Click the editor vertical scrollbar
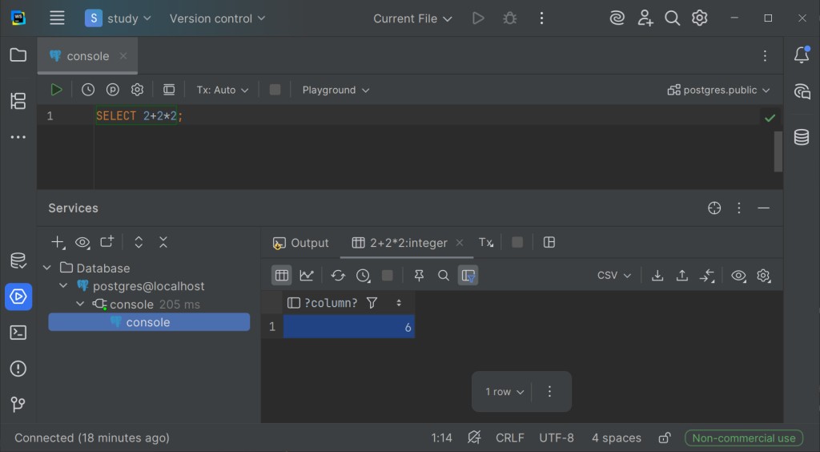Viewport: 820px width, 452px height. [778, 151]
